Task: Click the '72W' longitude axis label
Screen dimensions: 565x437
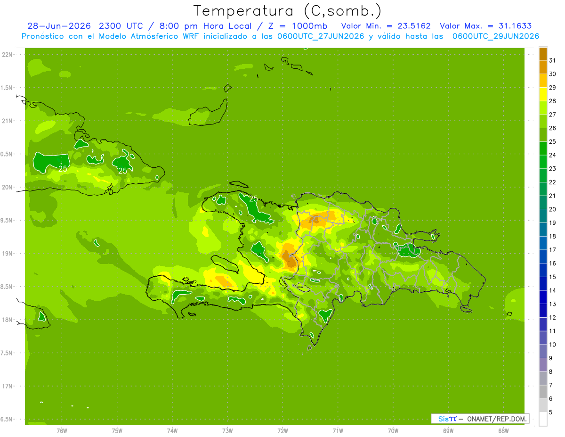Action: (282, 431)
